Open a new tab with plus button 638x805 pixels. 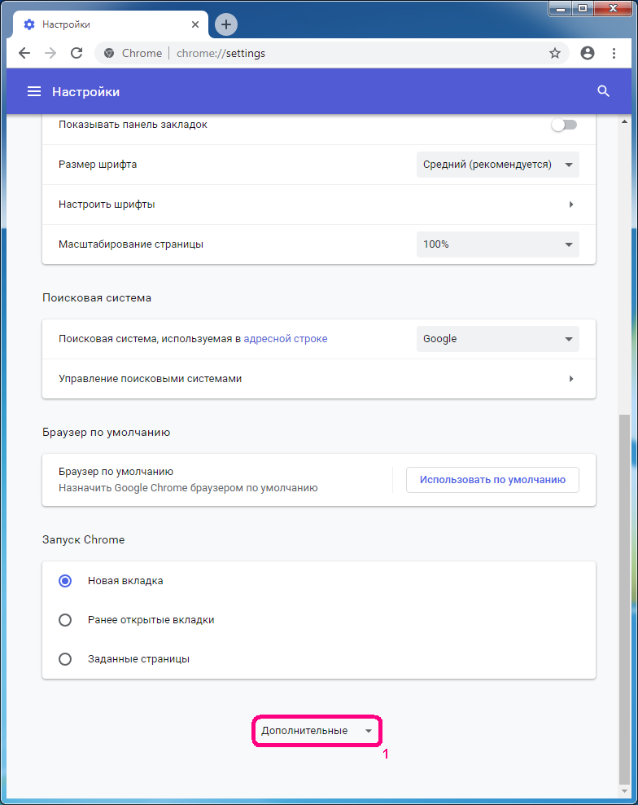click(x=226, y=24)
